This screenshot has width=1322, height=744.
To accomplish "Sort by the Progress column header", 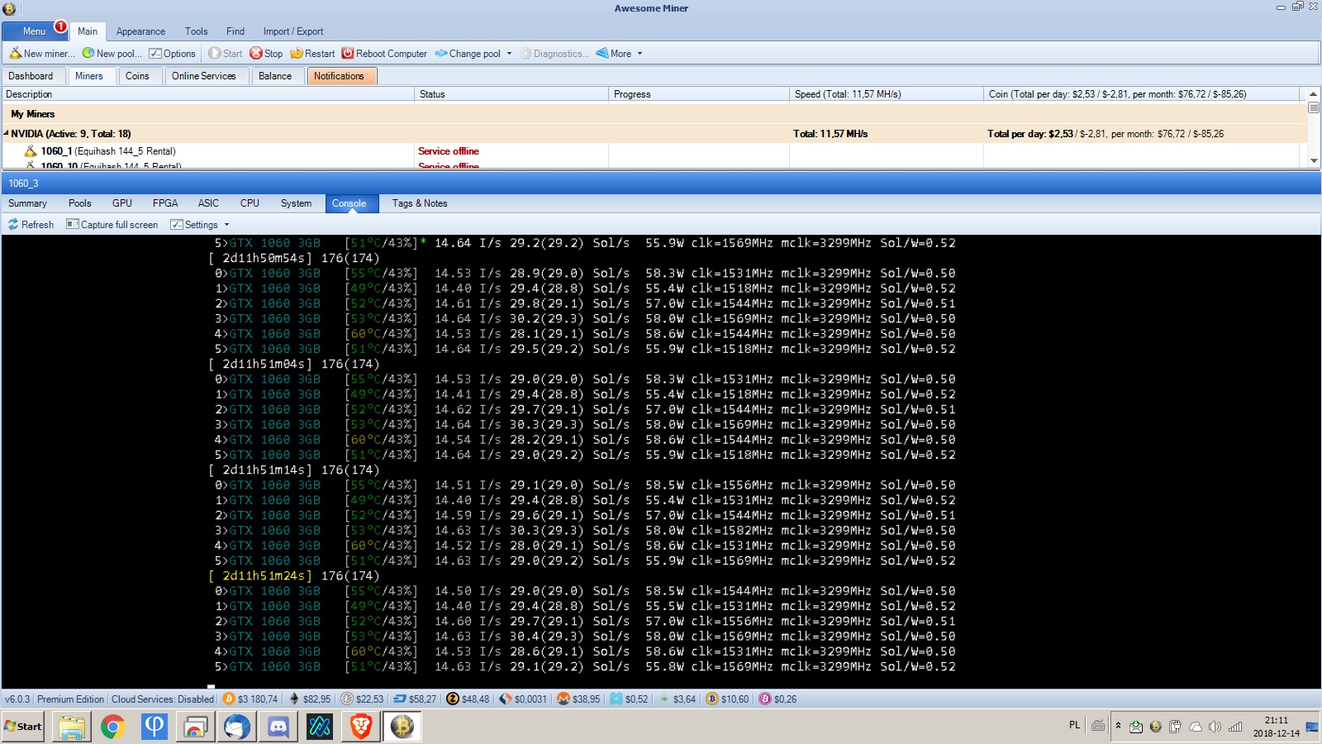I will pyautogui.click(x=699, y=94).
